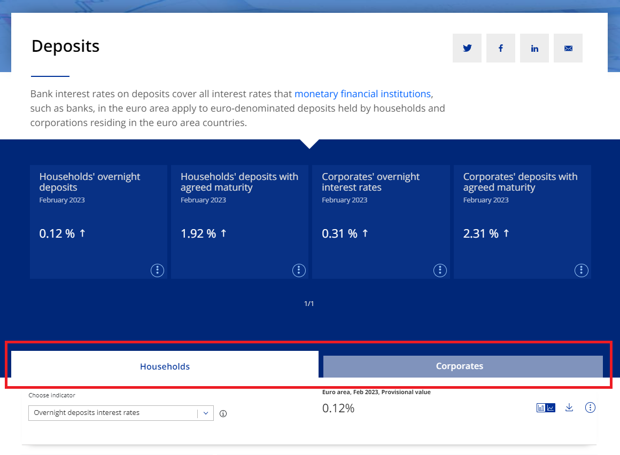Switch chart to bar view

point(541,408)
